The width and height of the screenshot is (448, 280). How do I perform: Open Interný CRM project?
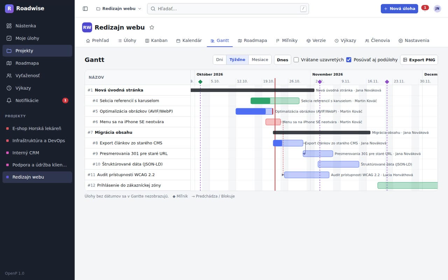[37, 153]
